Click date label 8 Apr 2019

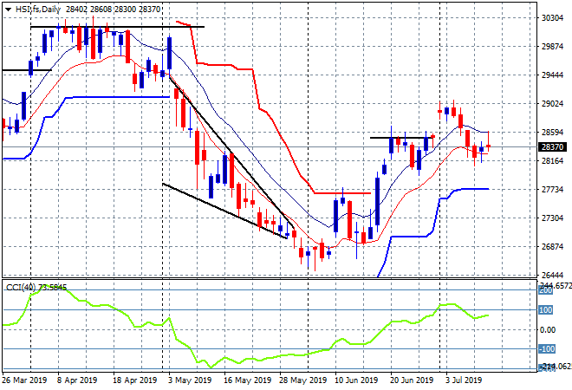point(77,380)
